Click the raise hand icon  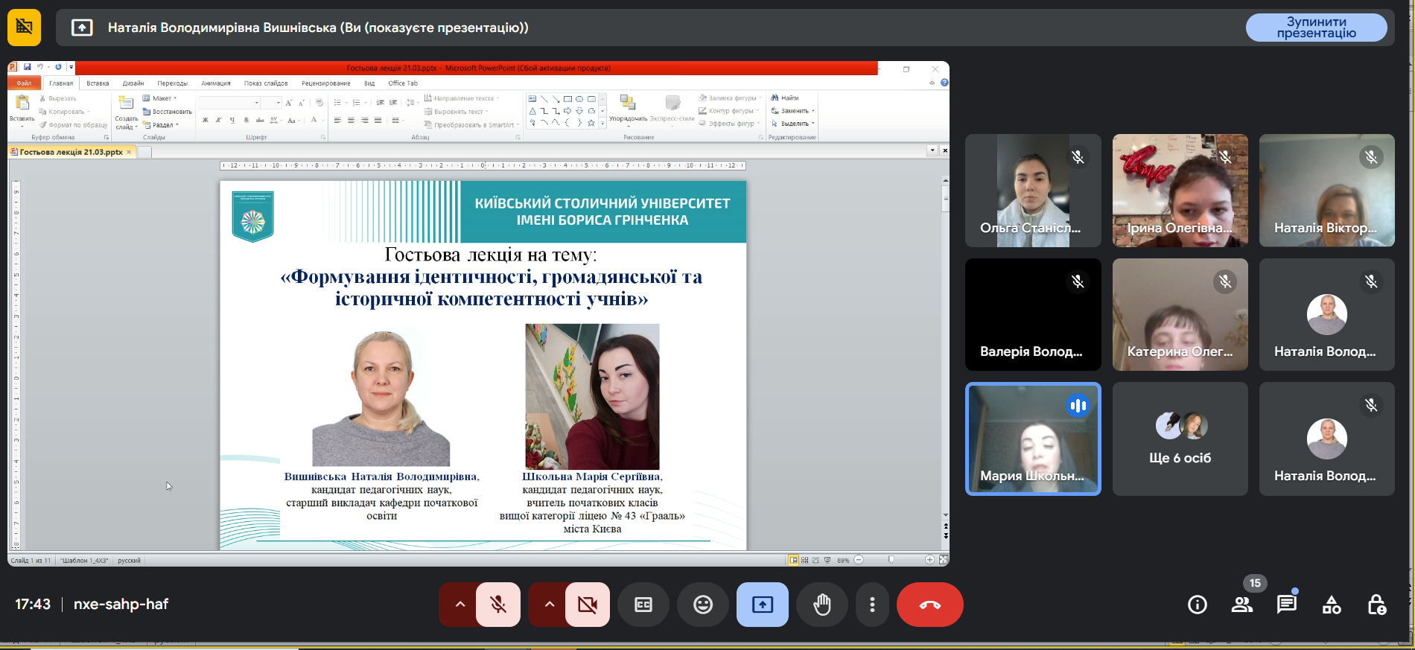821,605
